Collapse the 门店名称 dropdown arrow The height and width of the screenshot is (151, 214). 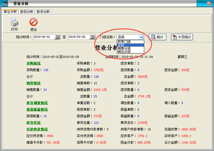pos(142,37)
